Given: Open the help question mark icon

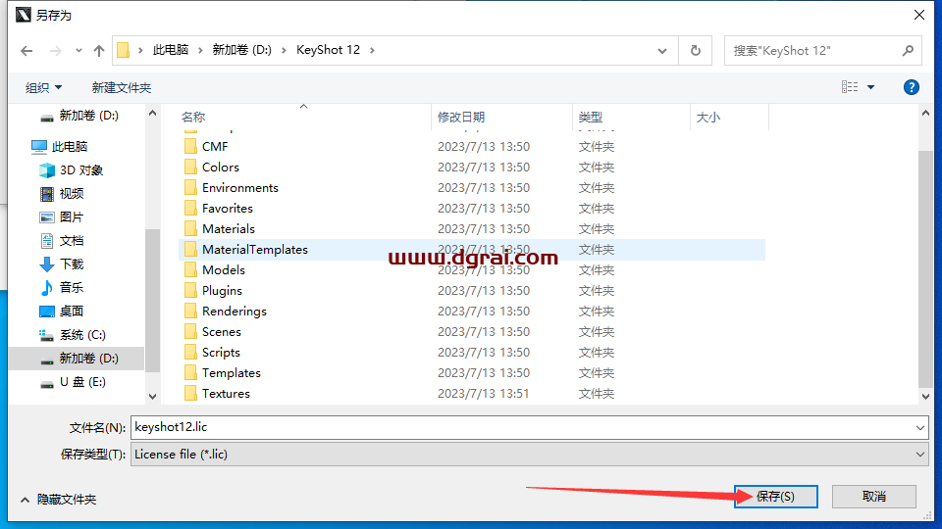Looking at the screenshot, I should click(x=912, y=87).
